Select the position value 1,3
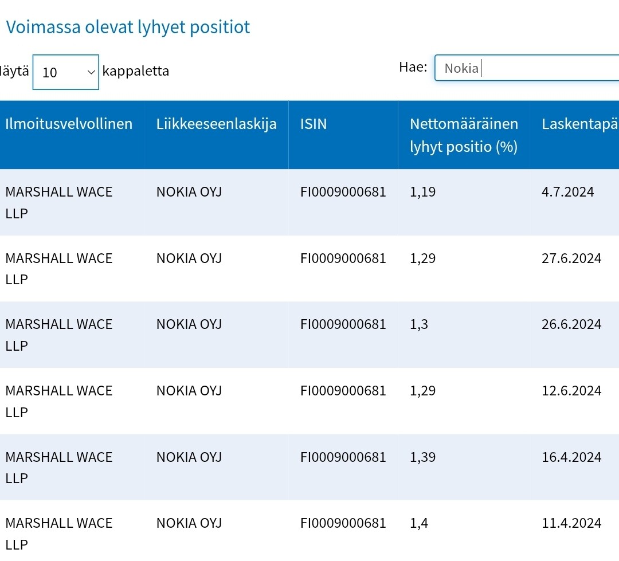Image resolution: width=619 pixels, height=561 pixels. [419, 324]
